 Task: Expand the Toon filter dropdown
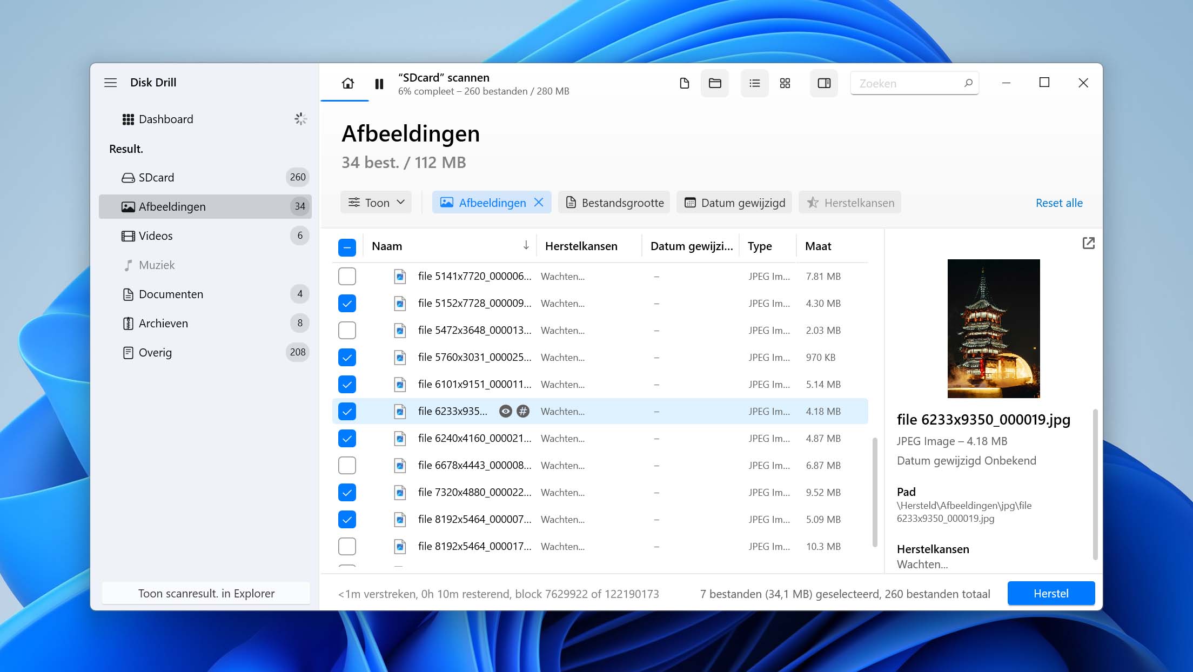tap(376, 203)
